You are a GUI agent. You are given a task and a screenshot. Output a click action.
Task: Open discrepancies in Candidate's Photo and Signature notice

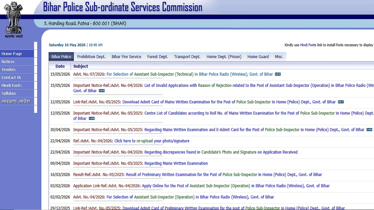pos(221,152)
